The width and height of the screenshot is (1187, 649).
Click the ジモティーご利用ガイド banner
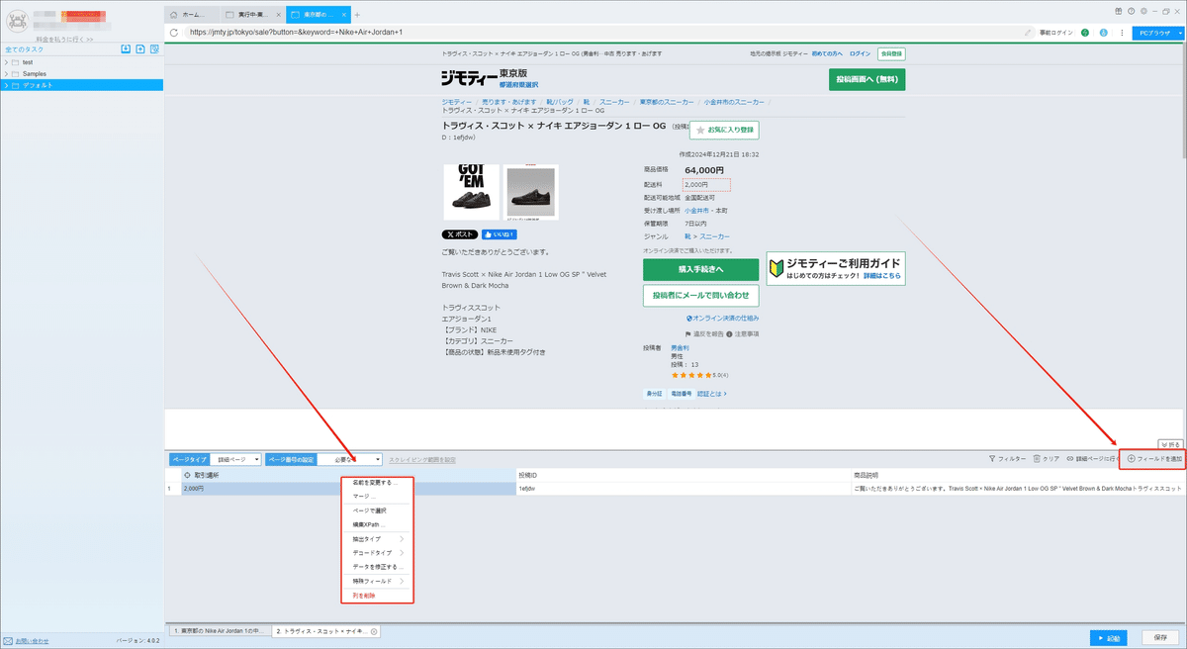coord(836,268)
